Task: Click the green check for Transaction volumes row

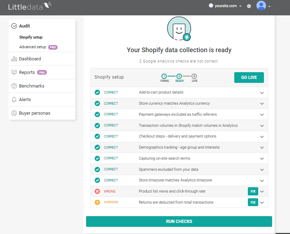Action: point(97,125)
